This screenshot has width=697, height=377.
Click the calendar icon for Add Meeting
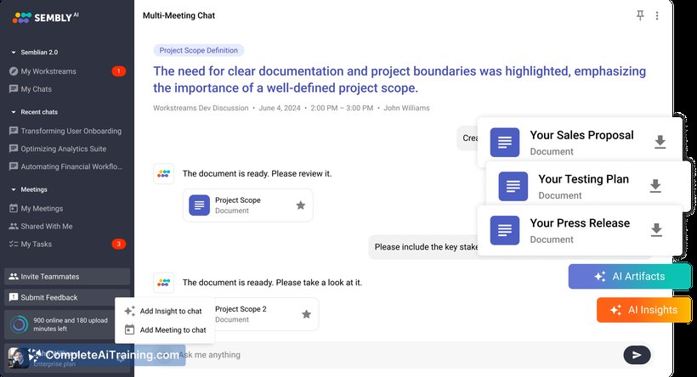[129, 330]
